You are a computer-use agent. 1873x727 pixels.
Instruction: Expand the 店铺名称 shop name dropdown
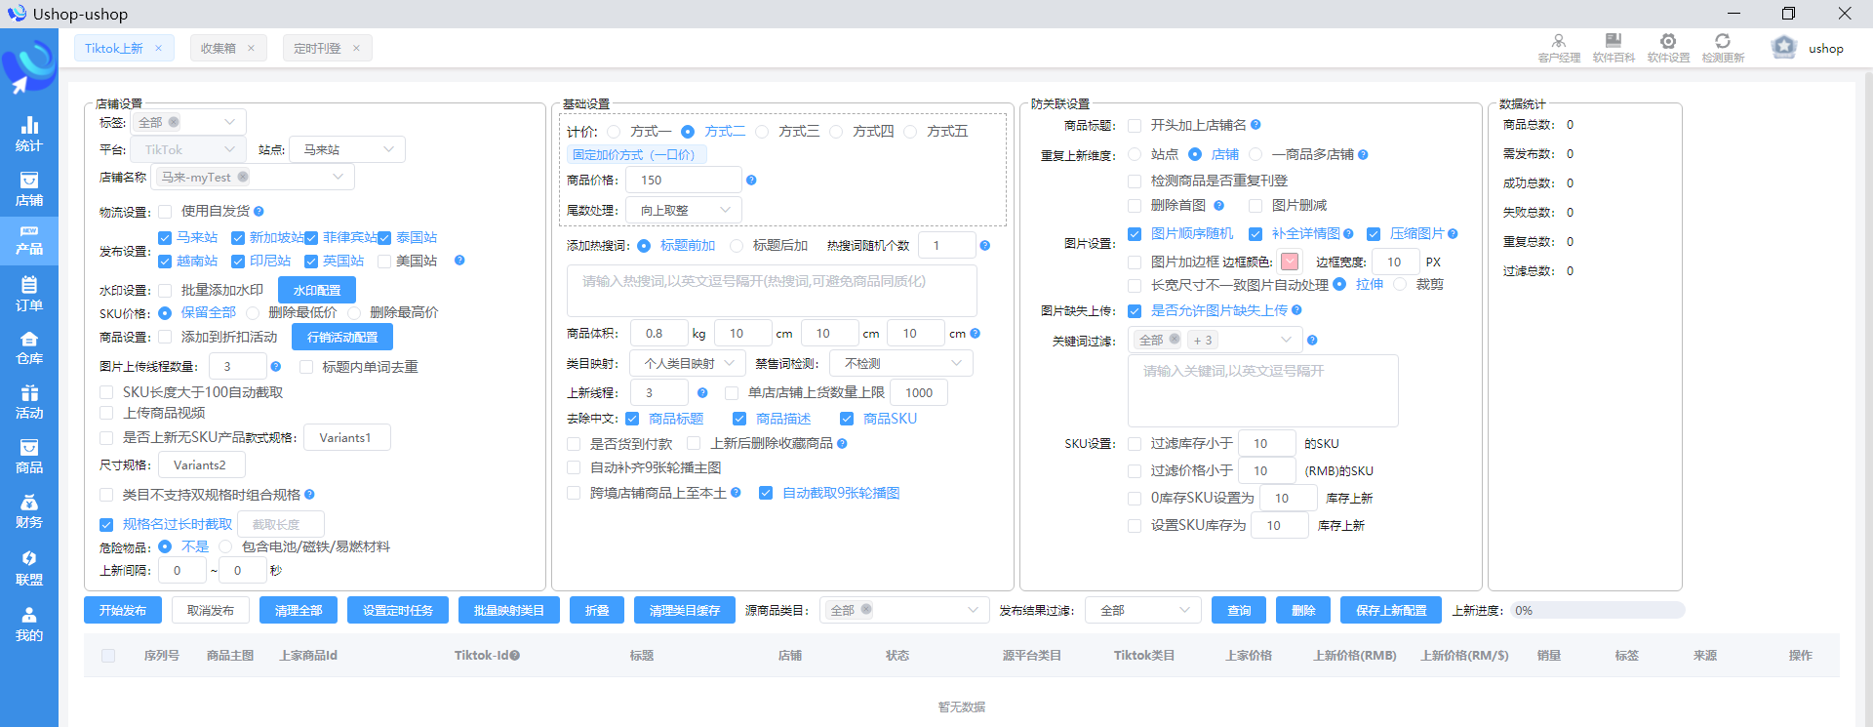[254, 177]
